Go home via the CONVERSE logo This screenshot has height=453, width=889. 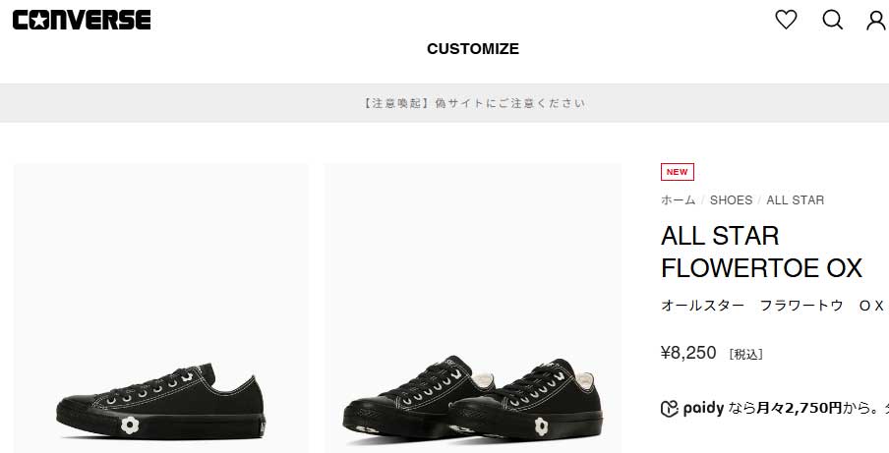[x=82, y=20]
